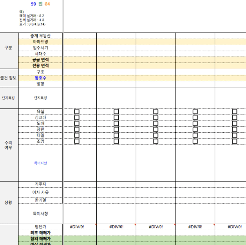
Task: Select the 평단가 row label
Action: (x=40, y=227)
